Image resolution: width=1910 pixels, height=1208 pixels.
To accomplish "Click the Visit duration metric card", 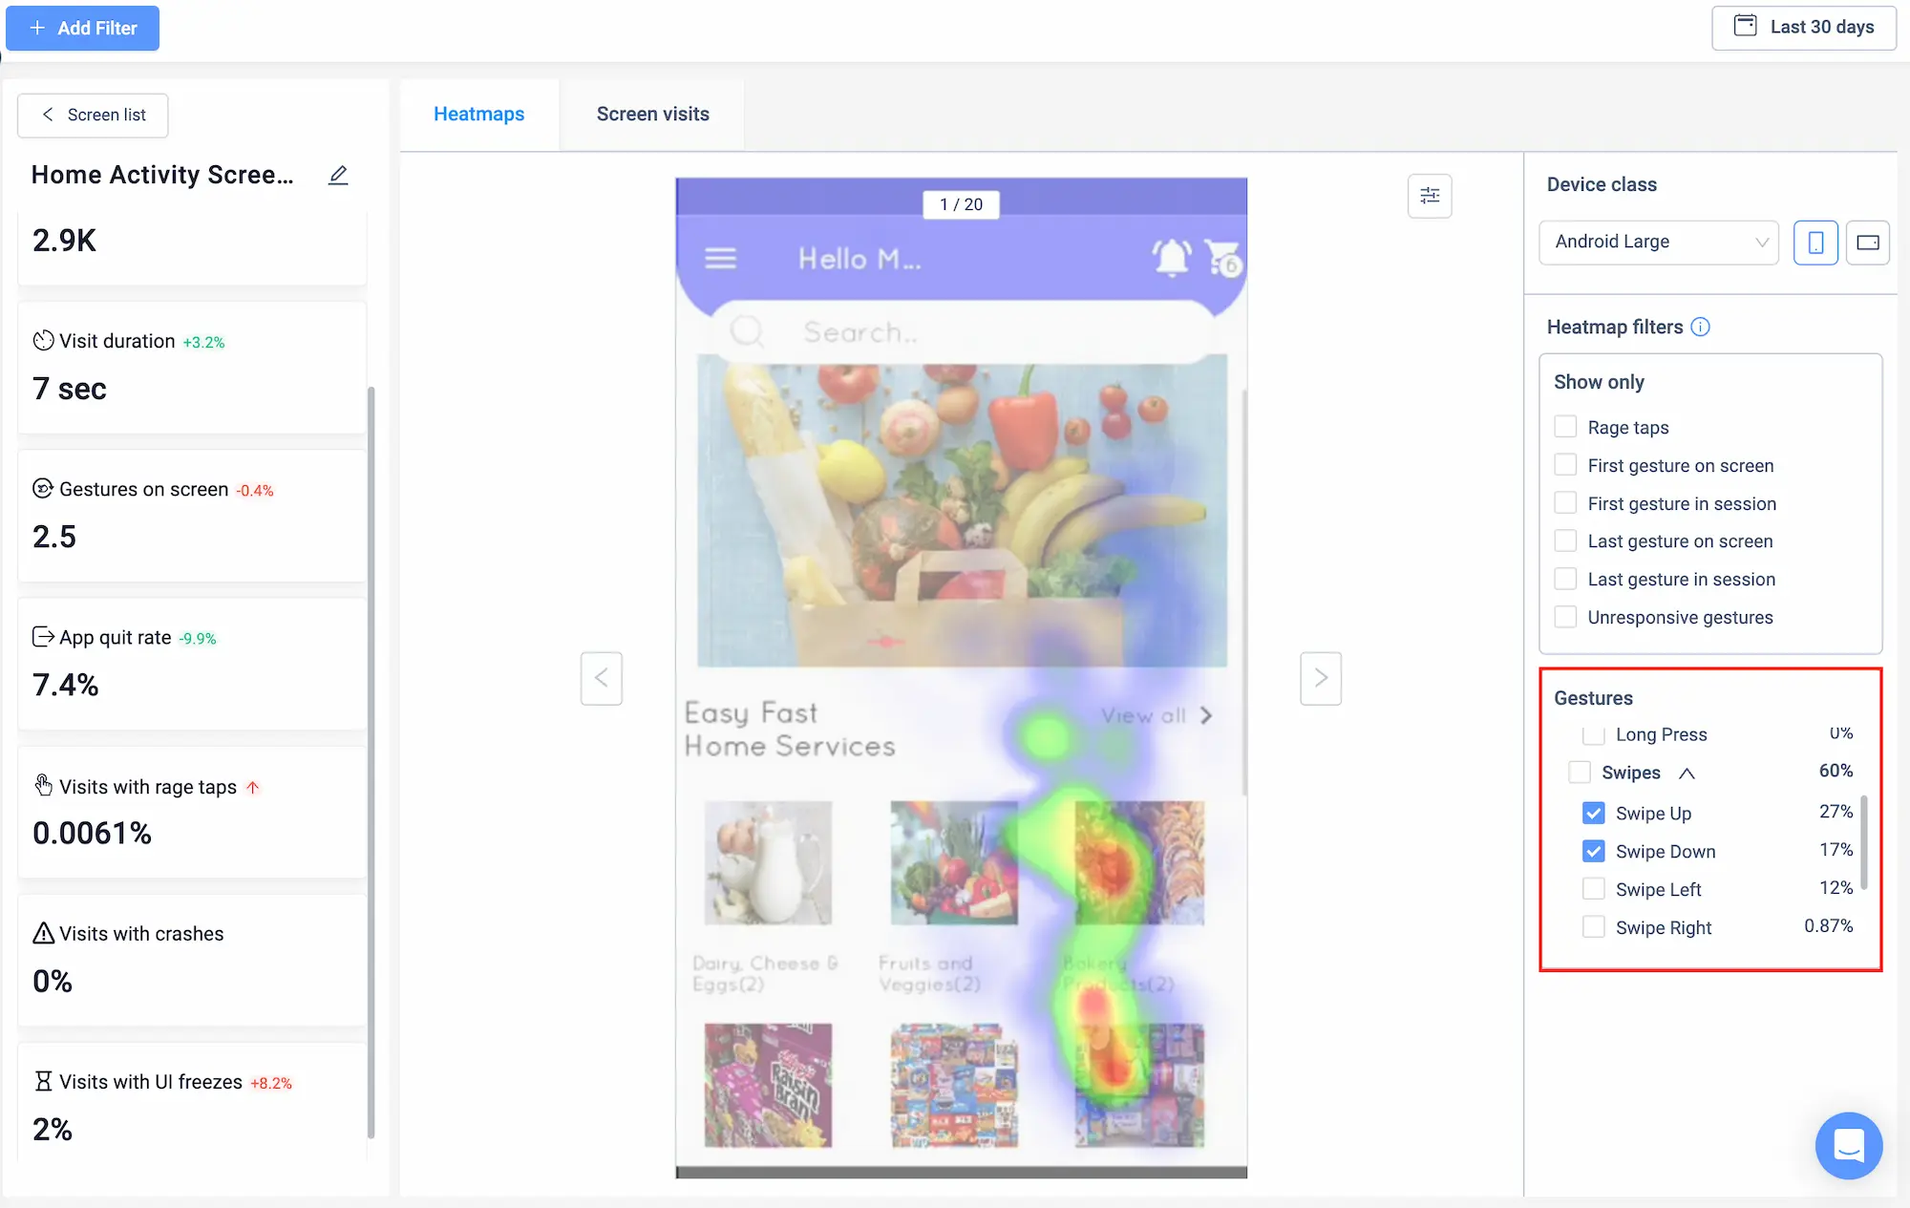I will point(191,367).
